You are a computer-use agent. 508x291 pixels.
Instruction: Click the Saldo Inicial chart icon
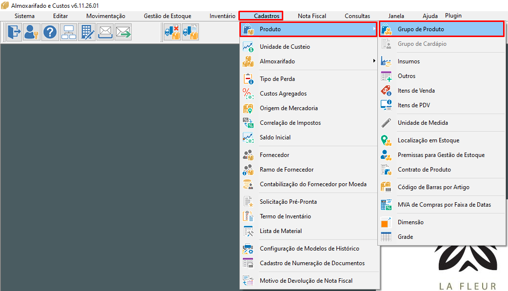pos(248,137)
